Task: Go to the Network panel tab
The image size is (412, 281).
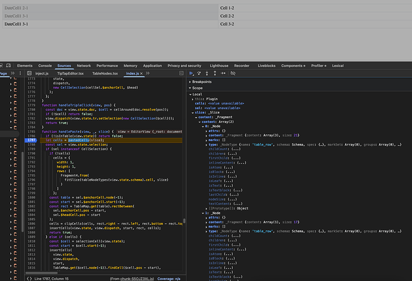Action: 84,66
